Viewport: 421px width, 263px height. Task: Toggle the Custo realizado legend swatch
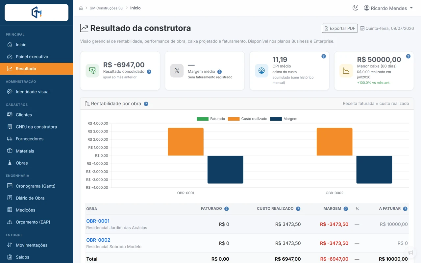pyautogui.click(x=234, y=119)
